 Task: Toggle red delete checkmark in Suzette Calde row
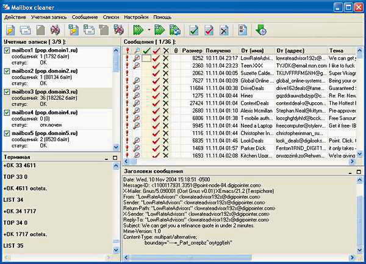(x=156, y=74)
